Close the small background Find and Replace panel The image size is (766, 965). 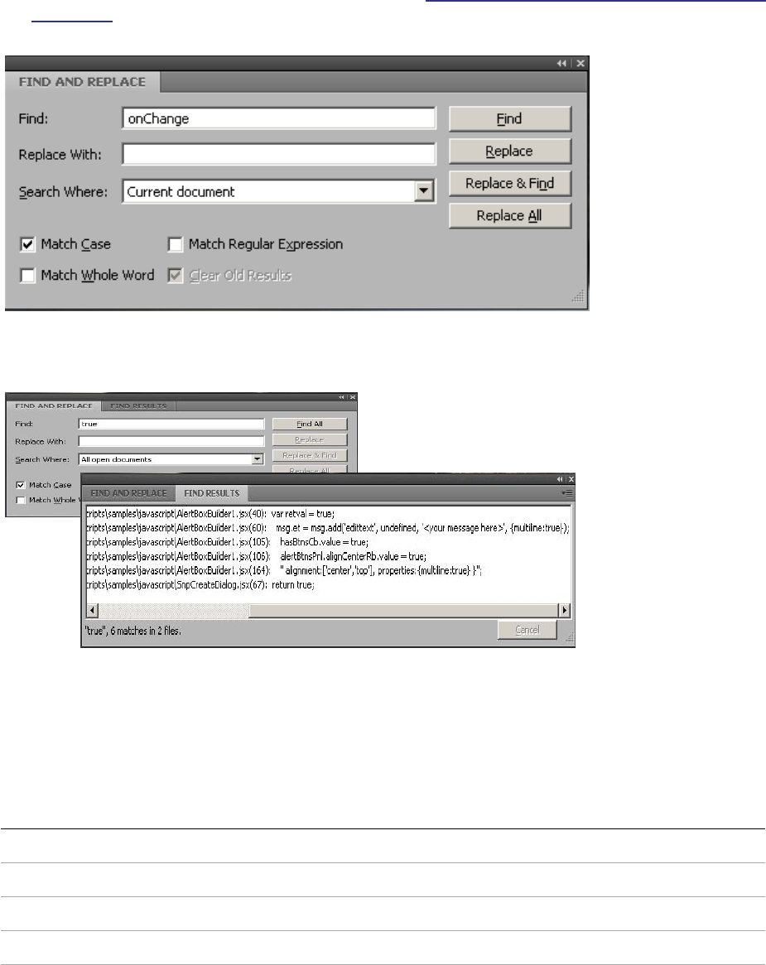[x=353, y=397]
